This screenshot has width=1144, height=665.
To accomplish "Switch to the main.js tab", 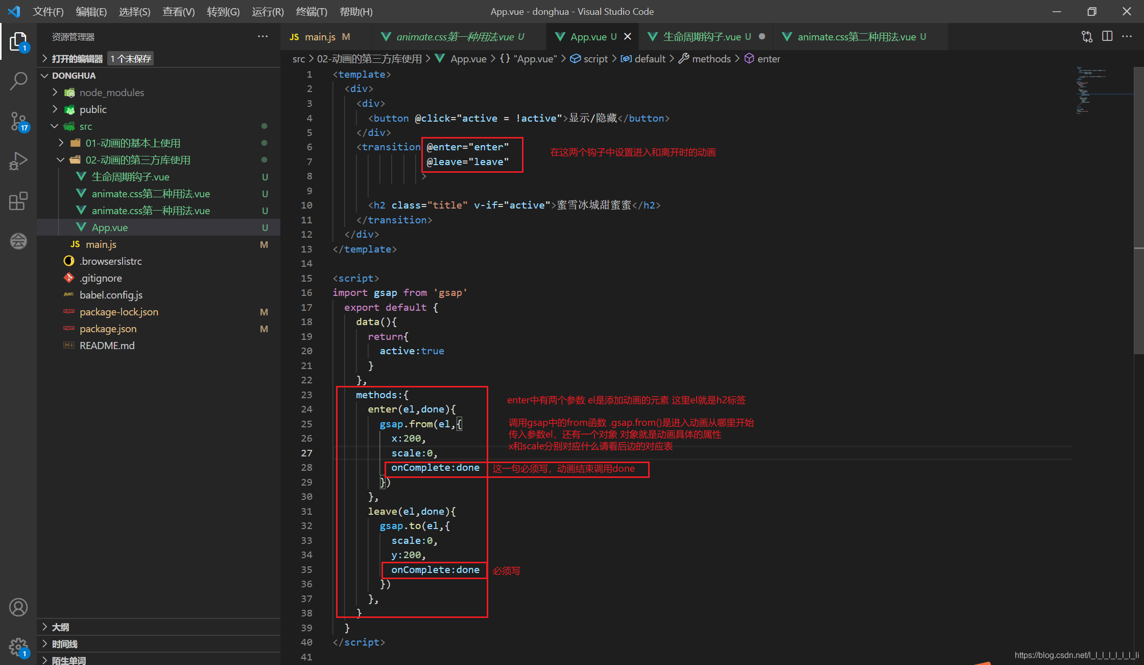I will coord(326,36).
